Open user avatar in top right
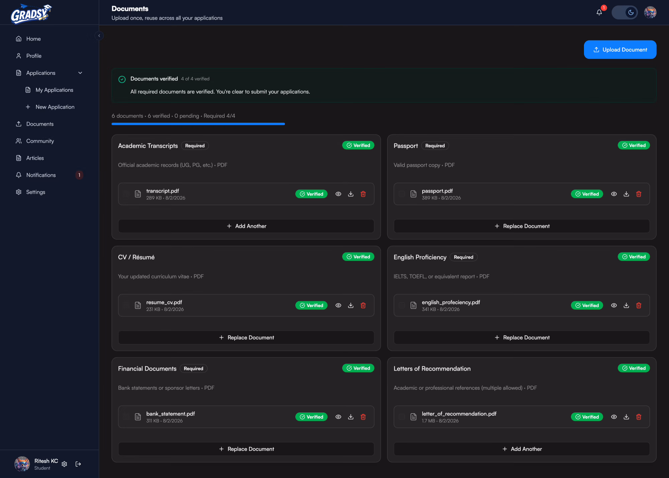 (x=650, y=12)
